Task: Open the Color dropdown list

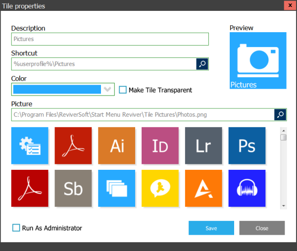Action: click(x=107, y=90)
